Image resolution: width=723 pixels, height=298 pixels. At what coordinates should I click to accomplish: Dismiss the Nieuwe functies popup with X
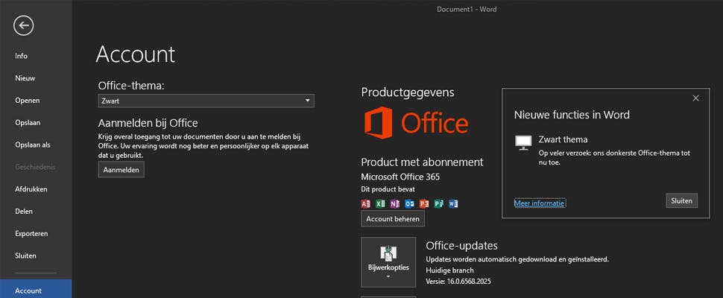point(696,98)
